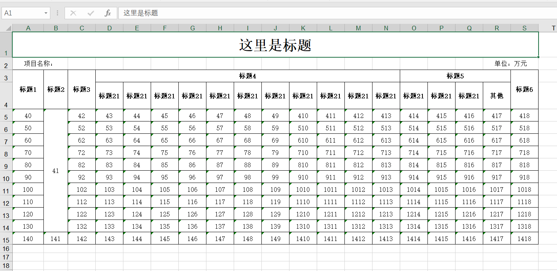This screenshot has width=557, height=271.
Task: Select the column B header
Action: coord(56,28)
